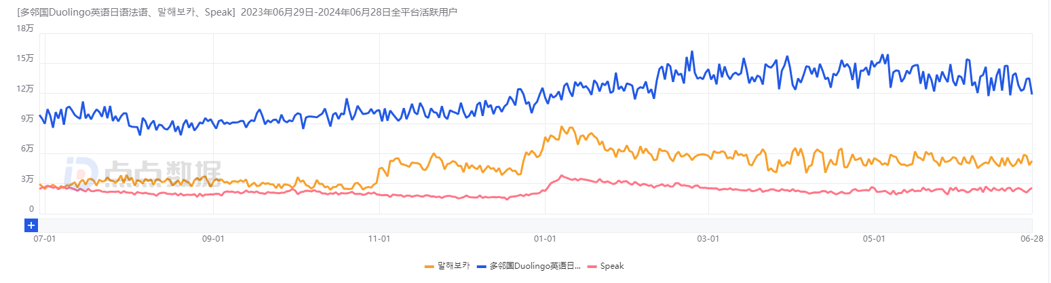The image size is (1051, 283).
Task: Select the 03-01 x-axis date label
Action: pyautogui.click(x=708, y=239)
